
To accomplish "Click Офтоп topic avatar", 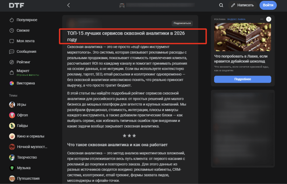I will tap(12, 115).
